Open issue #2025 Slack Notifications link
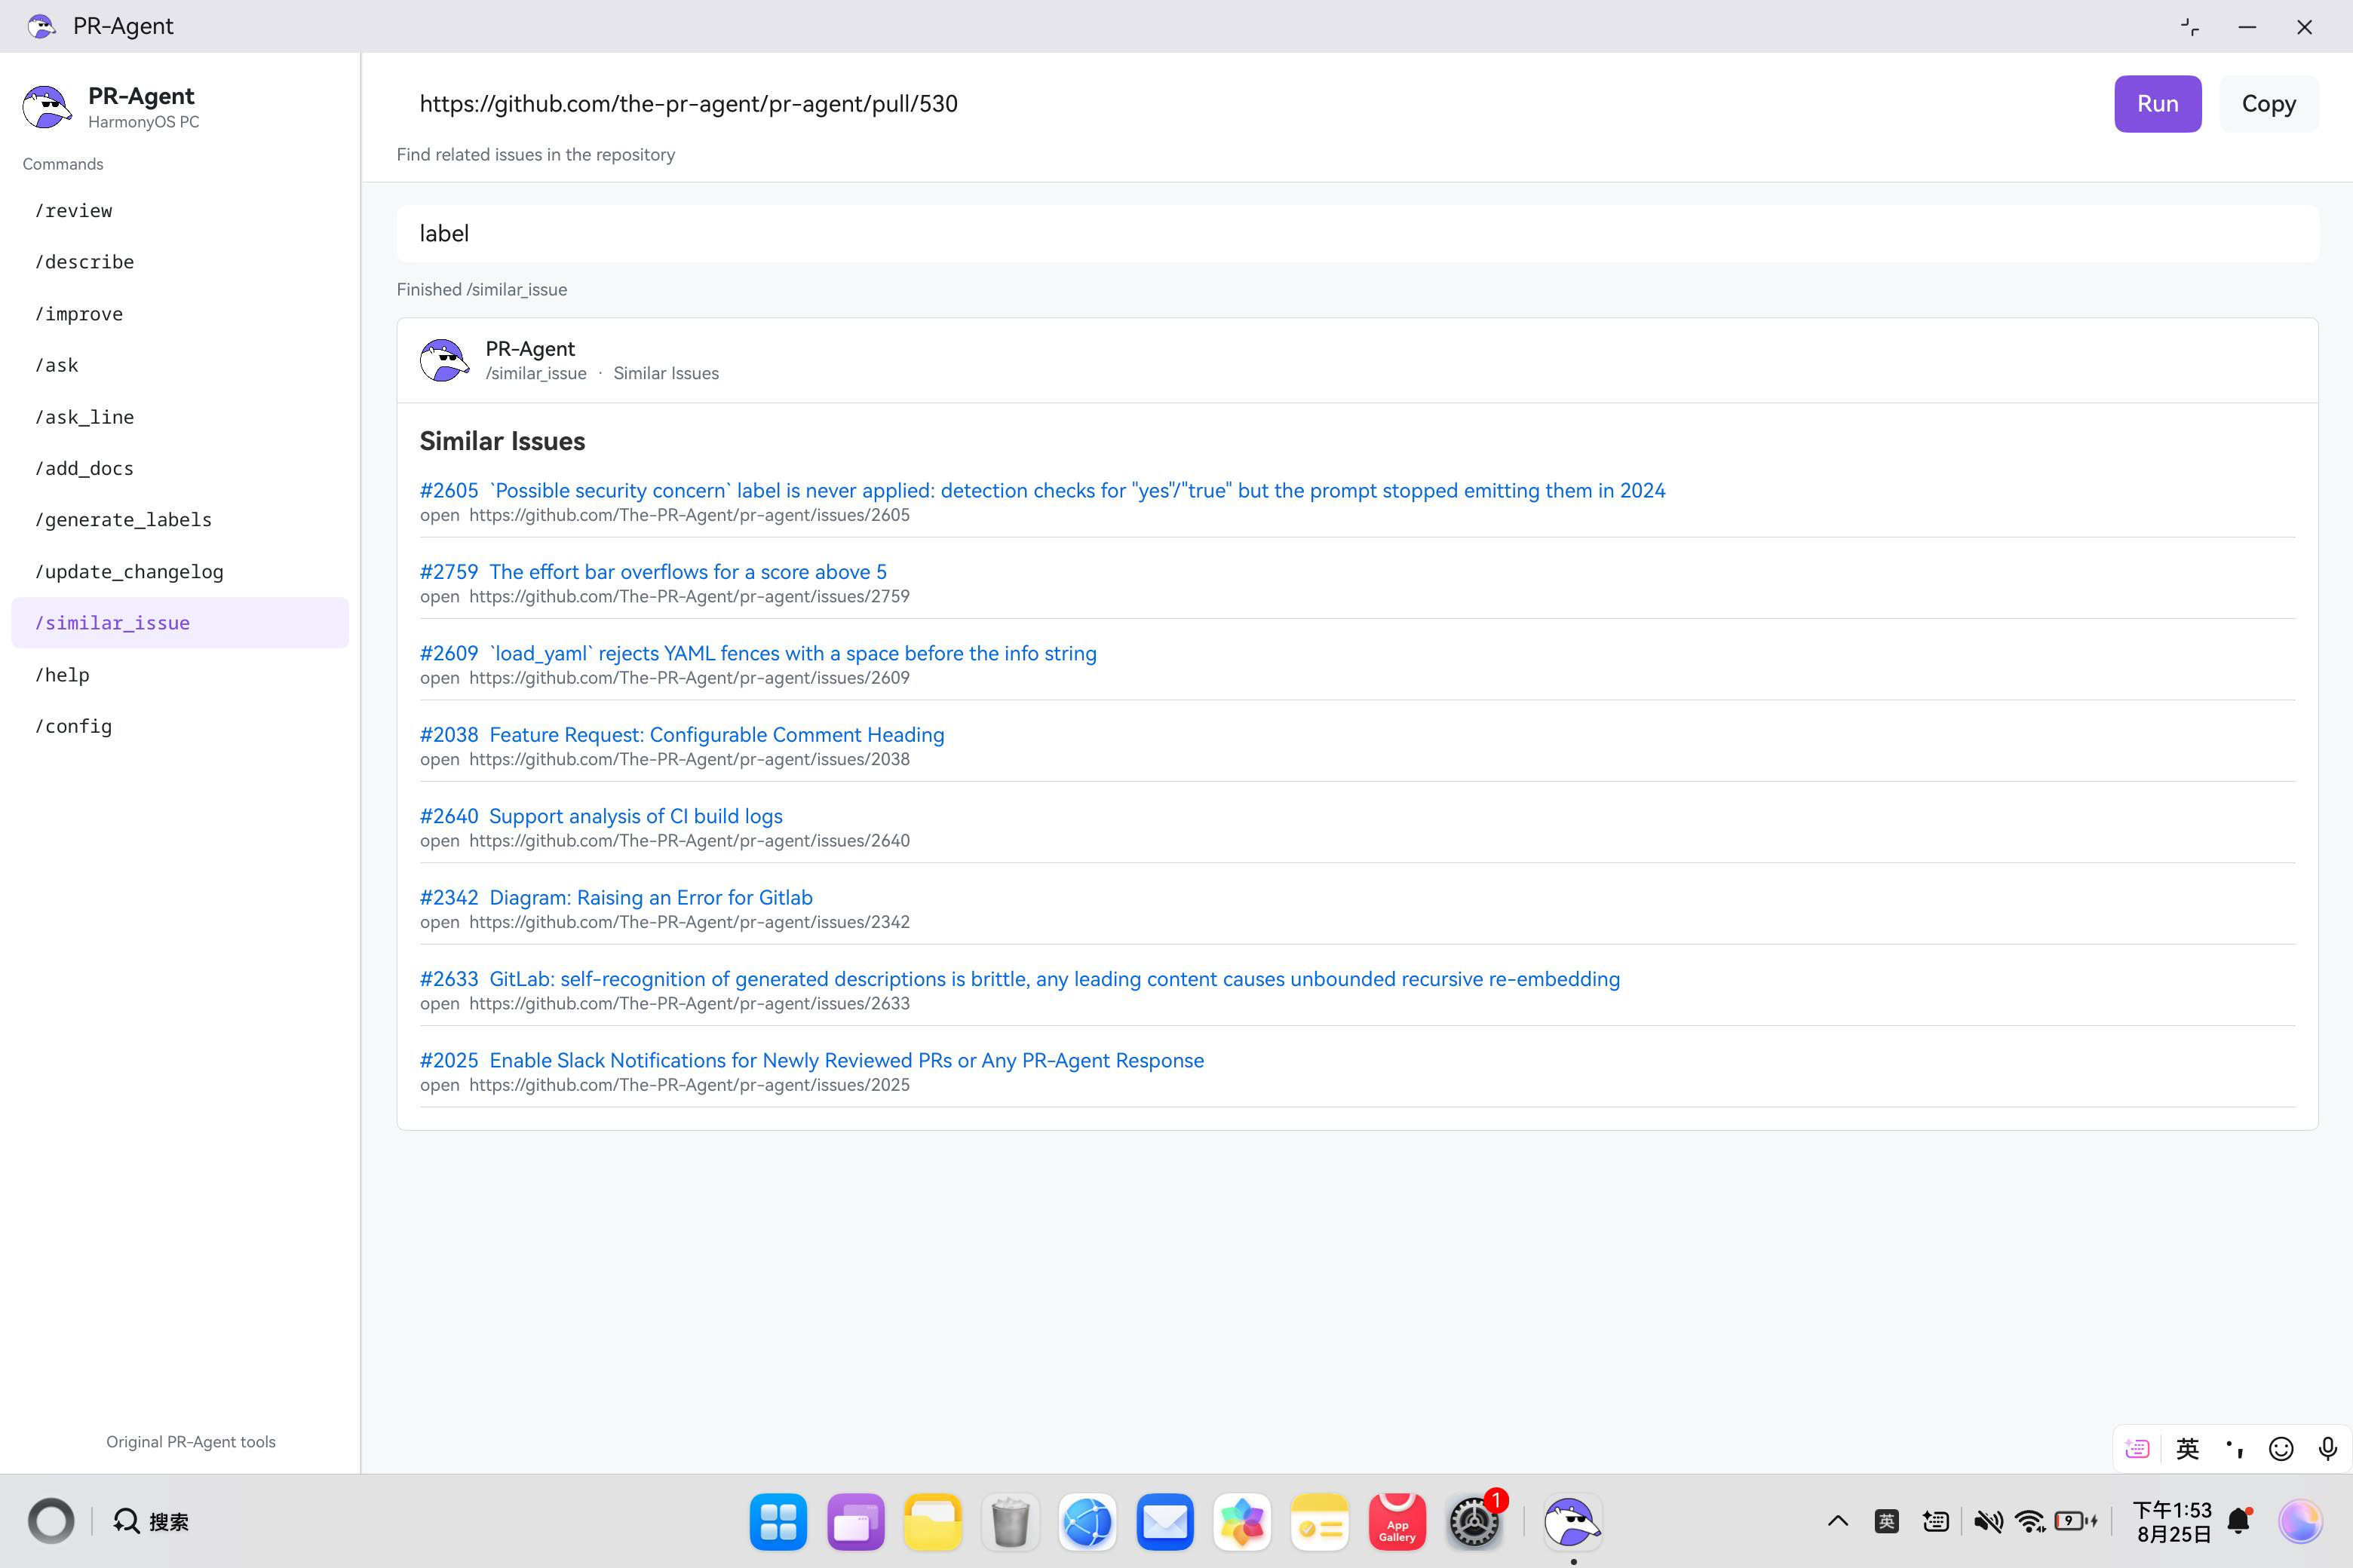2353x1568 pixels. pyautogui.click(x=811, y=1060)
